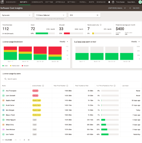Click the Oct 22 - 28 license usage bar

pos(55,53)
